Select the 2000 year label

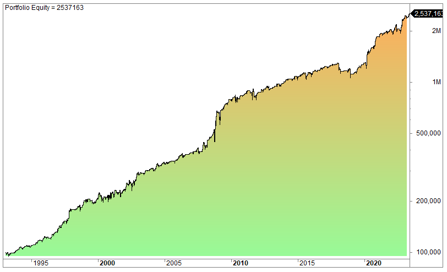click(108, 263)
